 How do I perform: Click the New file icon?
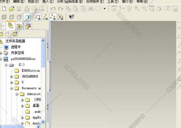tap(4, 9)
